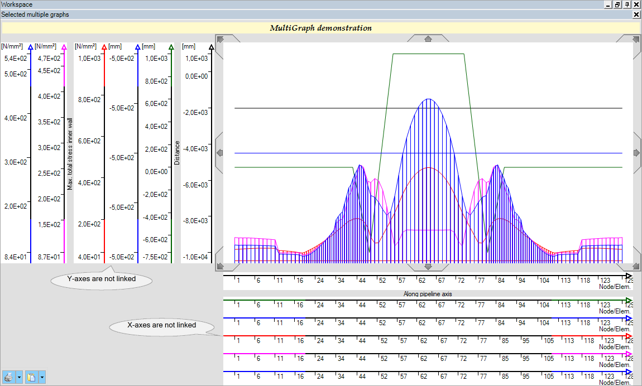Screen dimensions: 642x386
Task: Click magenta arrowhead on magenta X-axis
Action: [x=629, y=354]
